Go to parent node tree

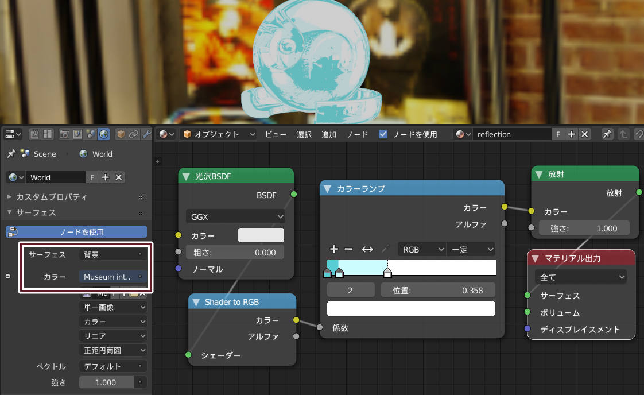[x=623, y=134]
